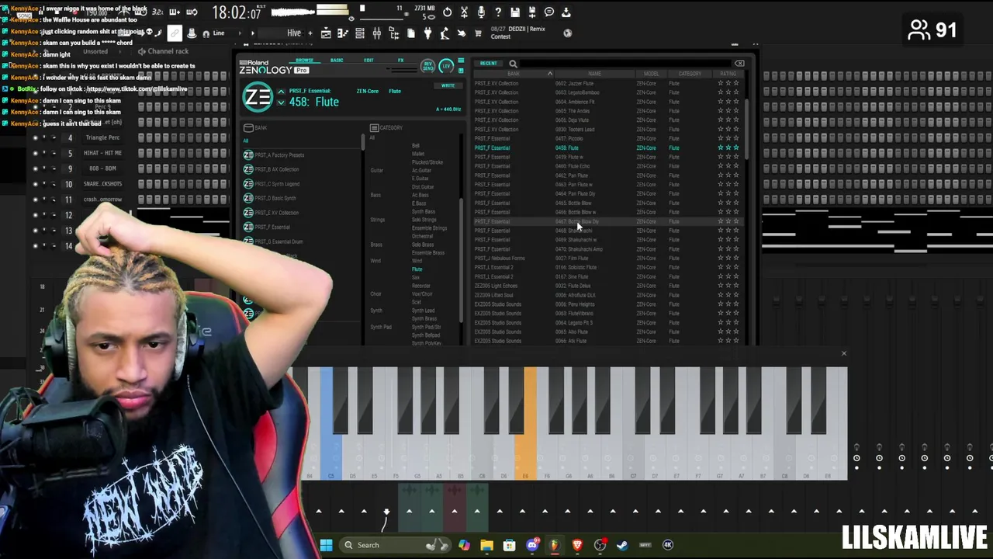This screenshot has width=993, height=559.
Task: Sort presets by the MODEL column header
Action: coord(651,74)
